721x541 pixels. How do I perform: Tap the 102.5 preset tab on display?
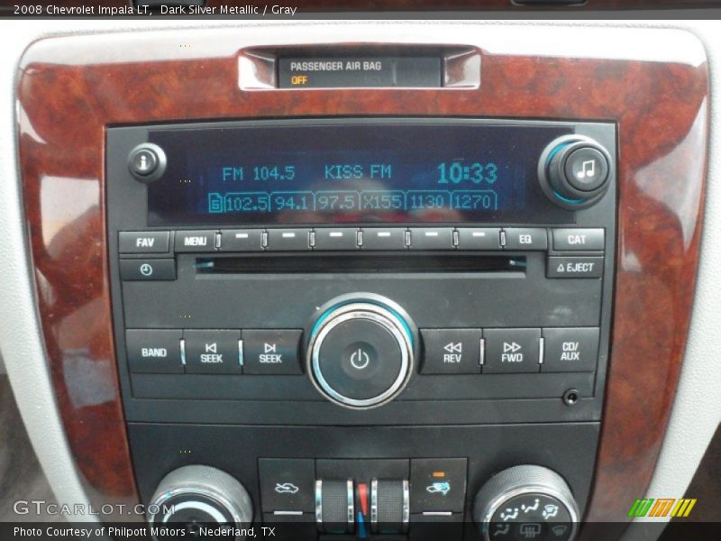(x=246, y=202)
